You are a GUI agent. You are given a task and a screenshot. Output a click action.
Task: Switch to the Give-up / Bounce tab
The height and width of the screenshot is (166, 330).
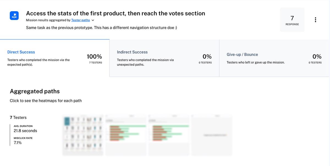click(242, 55)
